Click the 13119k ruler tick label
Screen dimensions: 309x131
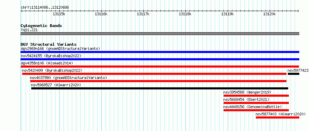(227, 14)
